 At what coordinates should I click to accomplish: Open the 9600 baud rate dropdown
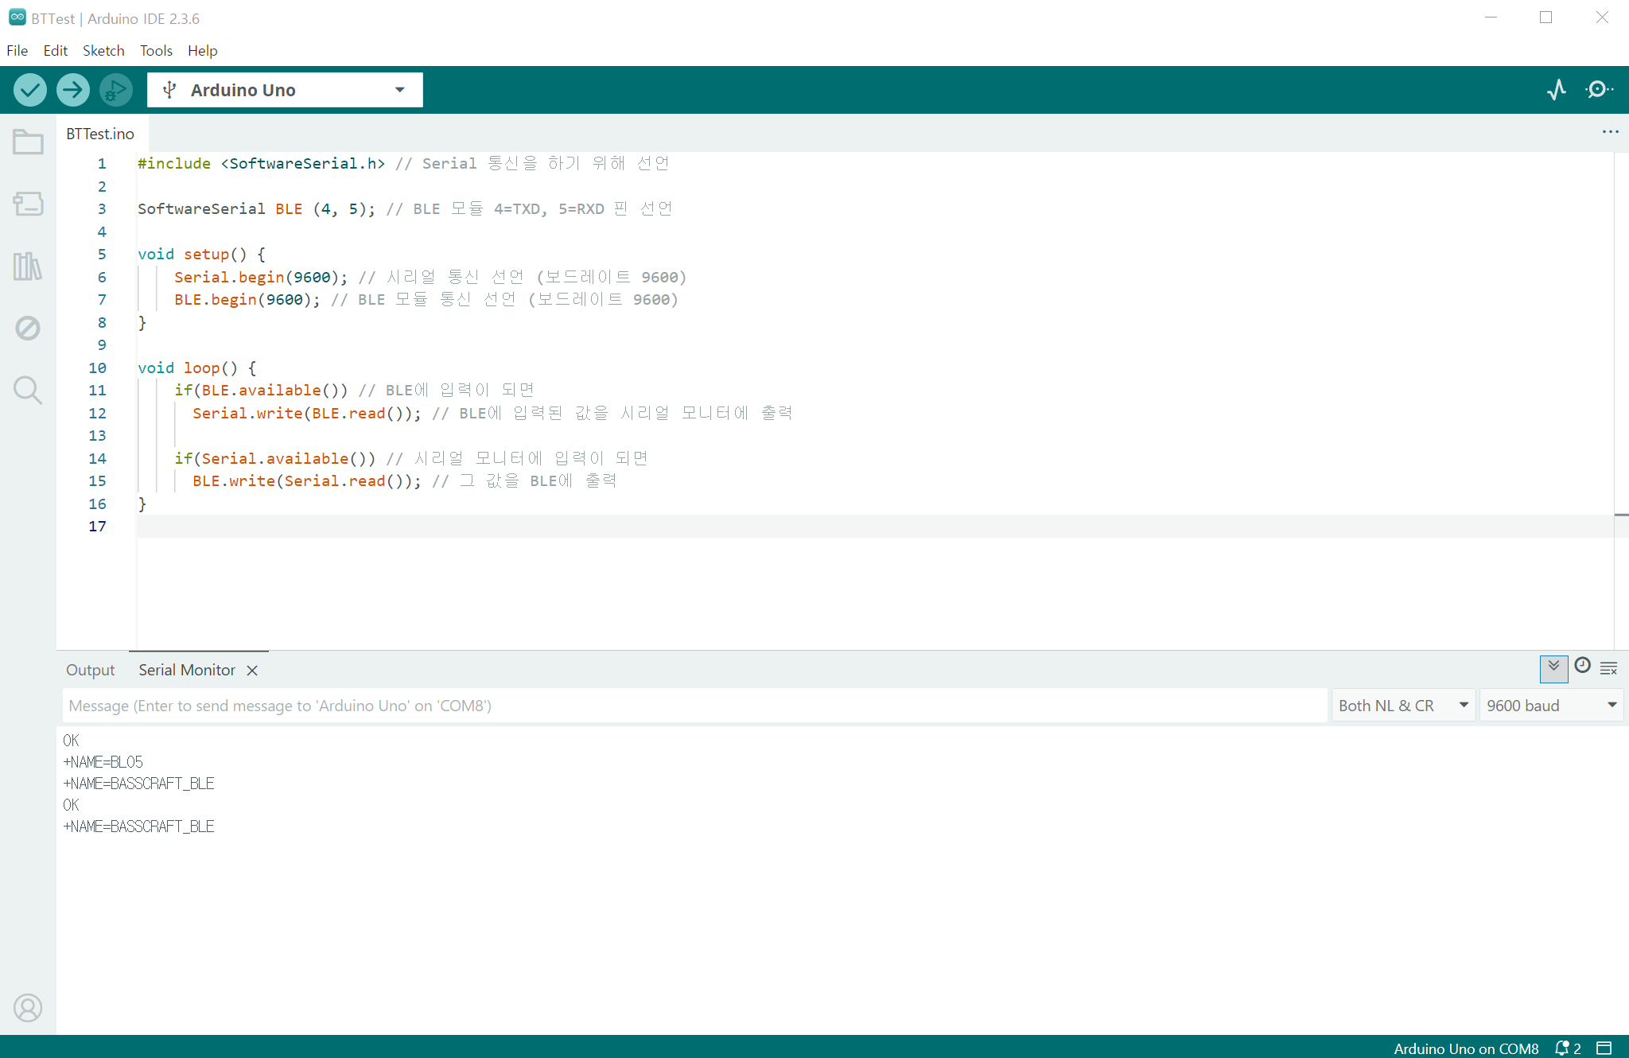coord(1550,706)
